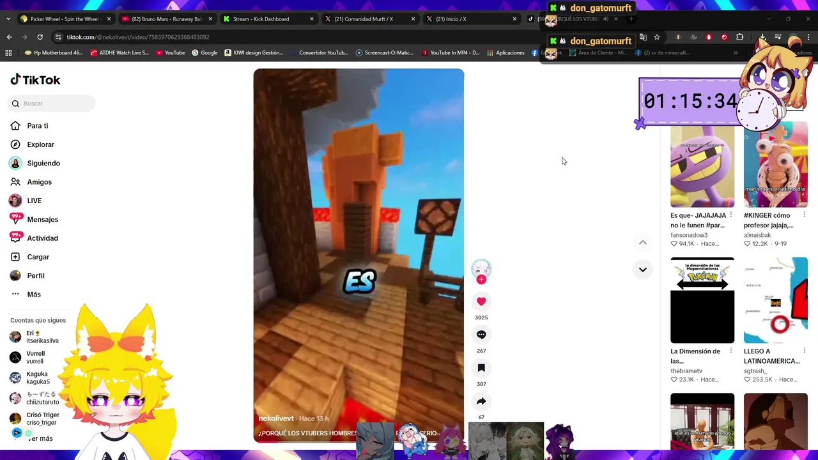Open Vurrell followed account
Viewport: 818px width, 460px height.
[27, 357]
